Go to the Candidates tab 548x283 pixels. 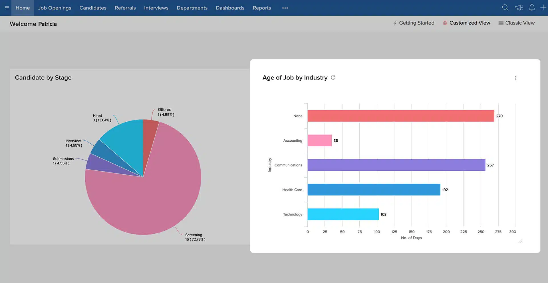coord(93,8)
